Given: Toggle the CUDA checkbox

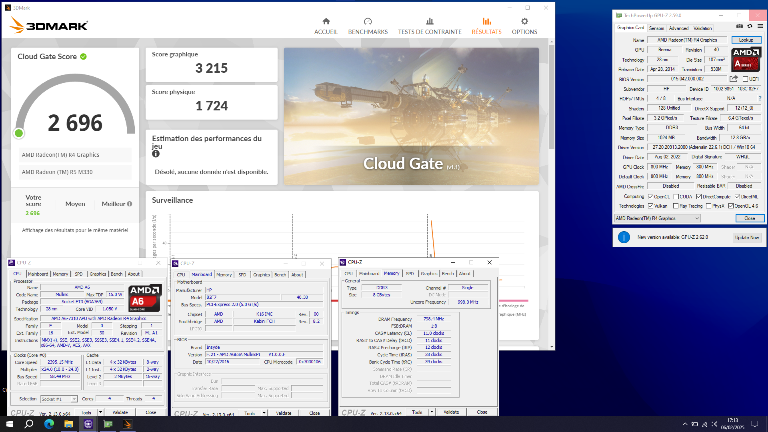Looking at the screenshot, I should [676, 197].
